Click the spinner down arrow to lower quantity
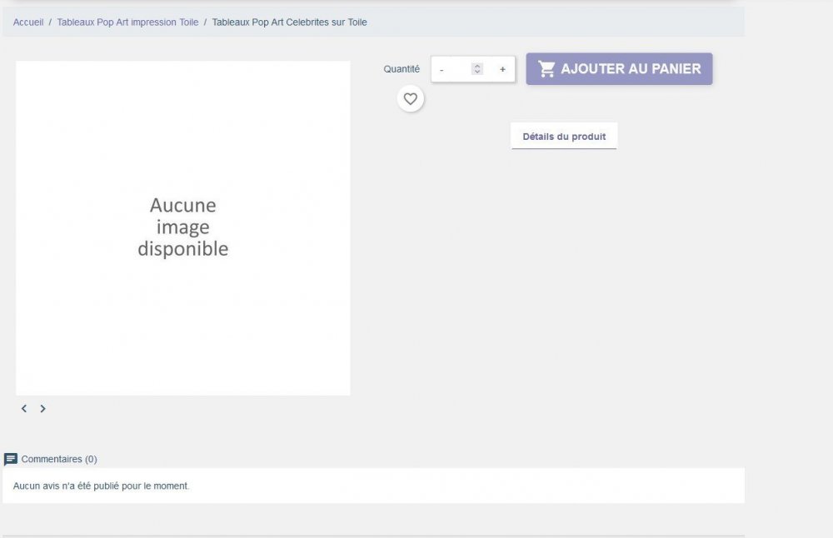The width and height of the screenshot is (833, 538). 476,72
